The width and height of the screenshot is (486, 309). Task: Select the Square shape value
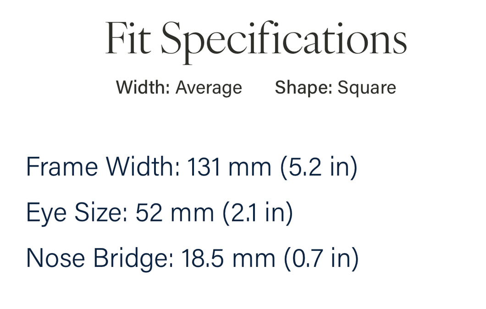click(x=367, y=88)
